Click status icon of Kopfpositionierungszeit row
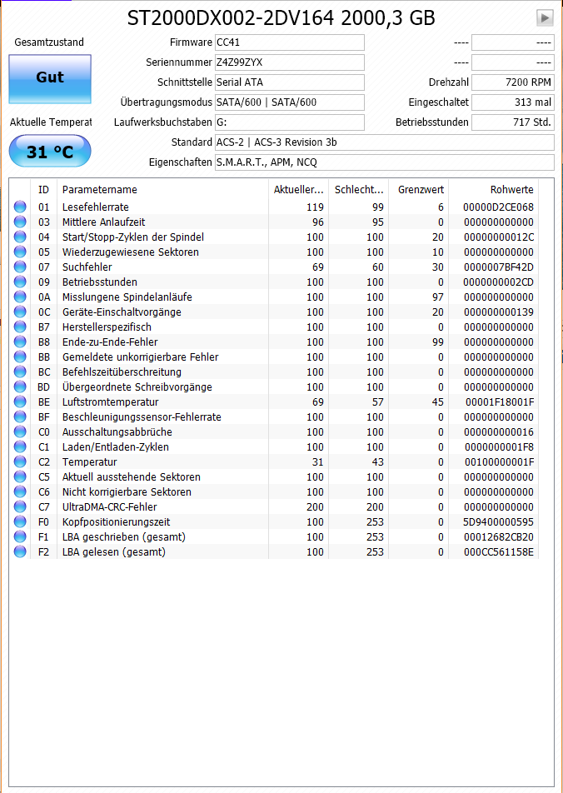This screenshot has height=793, width=563. (x=20, y=522)
